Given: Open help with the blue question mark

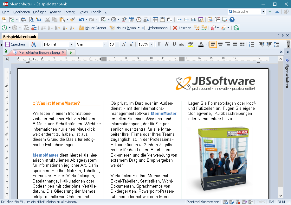Looking at the screenshot, I should [232, 19].
